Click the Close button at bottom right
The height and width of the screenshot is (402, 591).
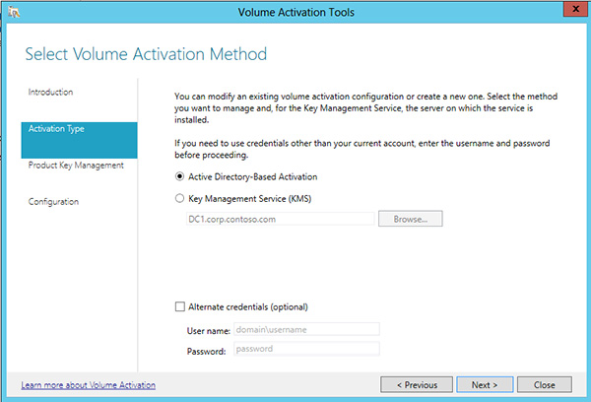click(544, 384)
